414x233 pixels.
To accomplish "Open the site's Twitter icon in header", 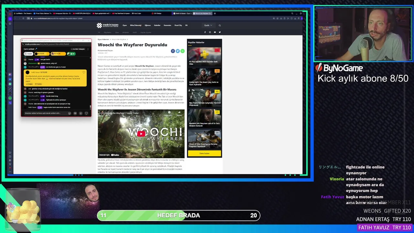I will click(x=220, y=32).
